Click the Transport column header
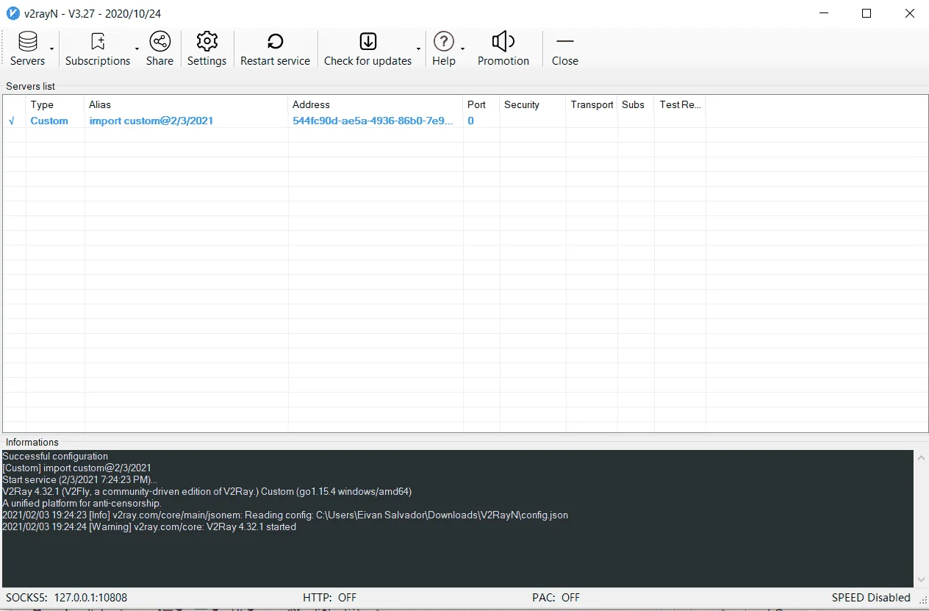Viewport: 929px width, 611px height. coord(592,104)
